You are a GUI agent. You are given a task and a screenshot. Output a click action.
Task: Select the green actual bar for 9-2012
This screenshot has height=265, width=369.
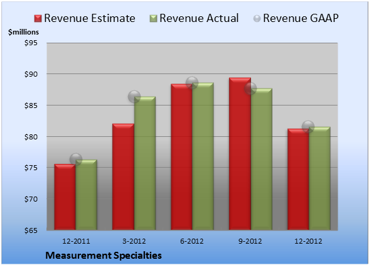click(x=261, y=160)
